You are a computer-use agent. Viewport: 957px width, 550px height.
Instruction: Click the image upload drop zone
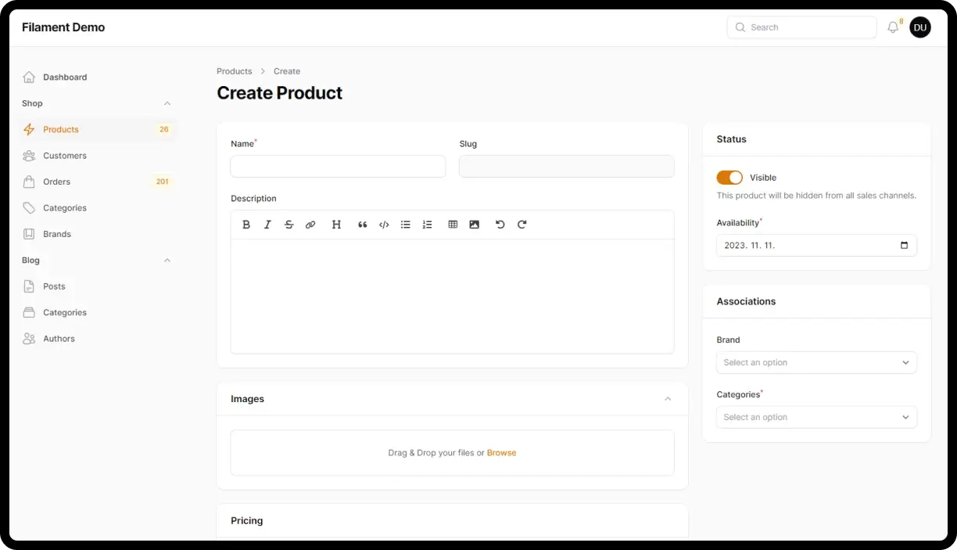(x=452, y=452)
